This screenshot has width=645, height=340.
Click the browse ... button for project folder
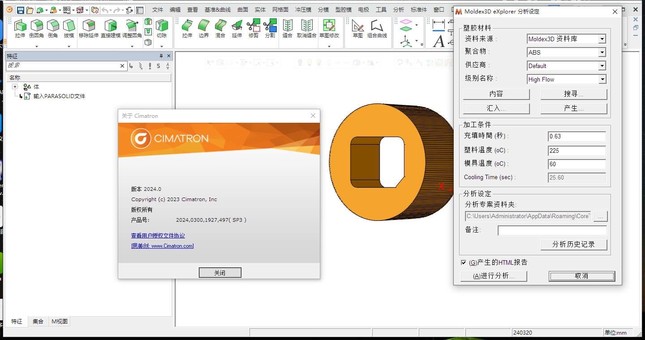pos(601,216)
